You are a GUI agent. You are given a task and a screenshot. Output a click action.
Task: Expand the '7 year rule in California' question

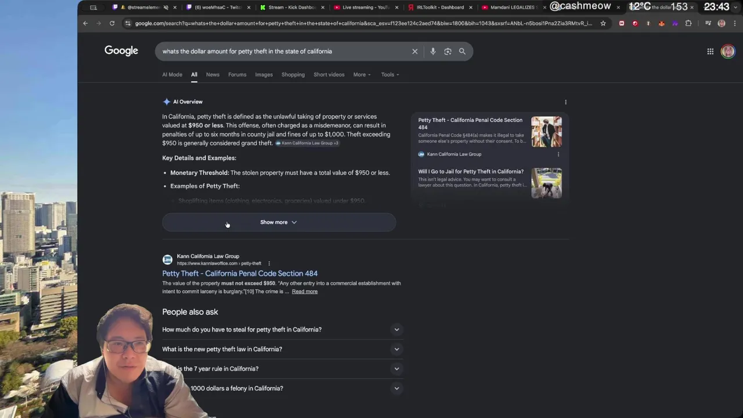283,369
